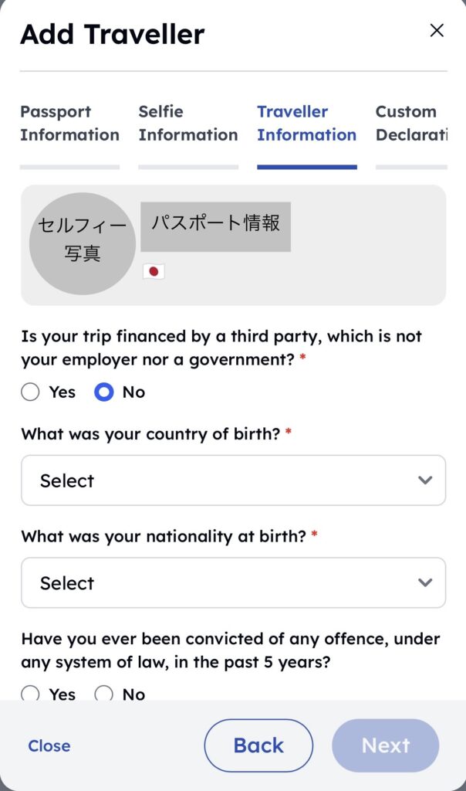The width and height of the screenshot is (466, 791).
Task: Select the Traveller Information tab
Action: [306, 124]
